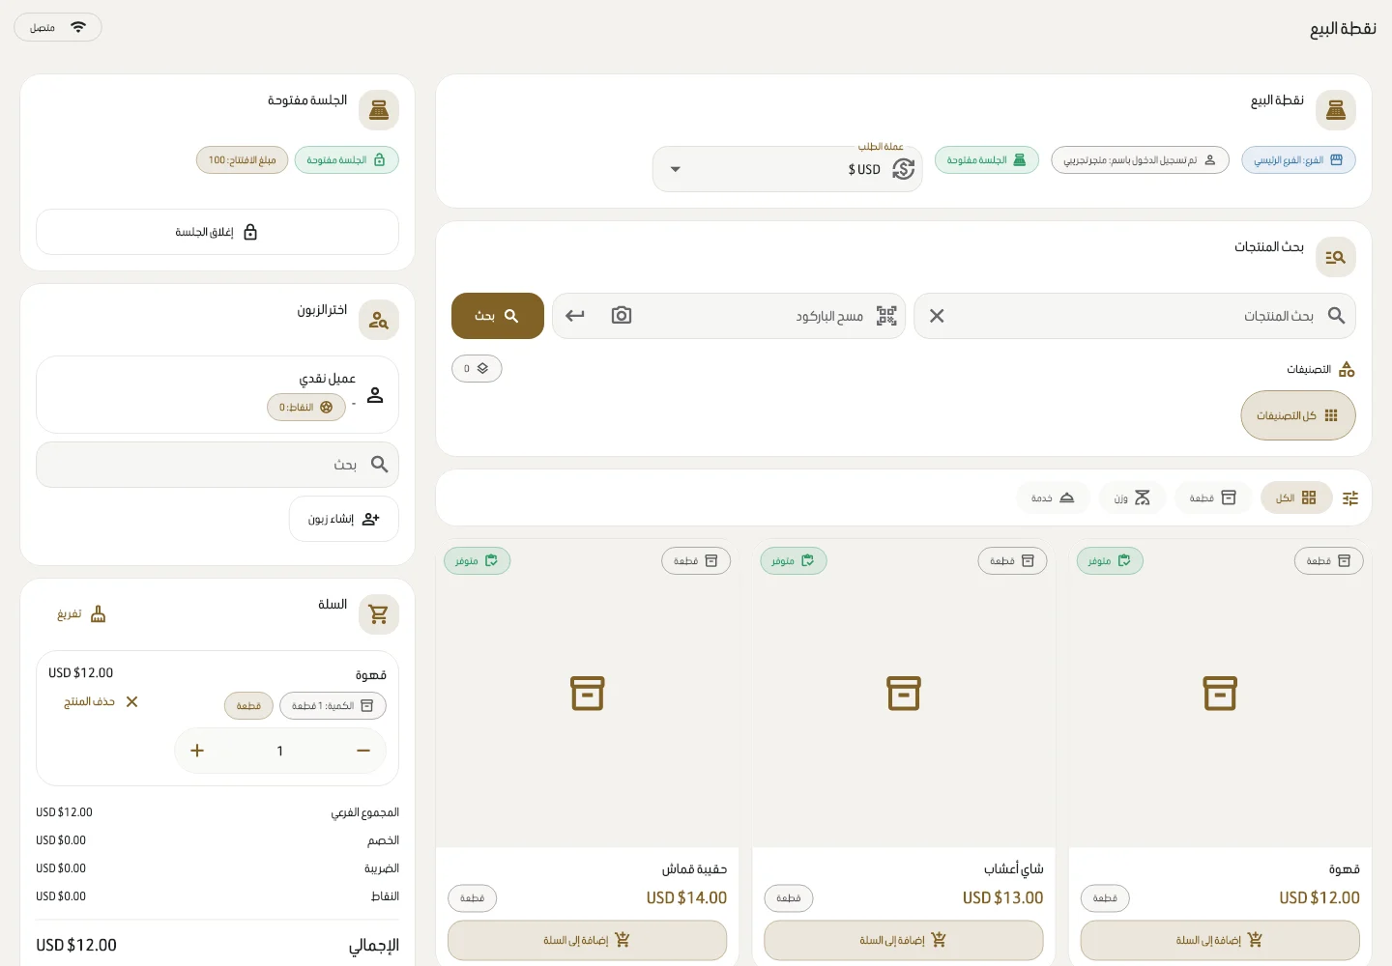Click the النقاط: 0 points chip
The height and width of the screenshot is (966, 1392).
point(306,408)
